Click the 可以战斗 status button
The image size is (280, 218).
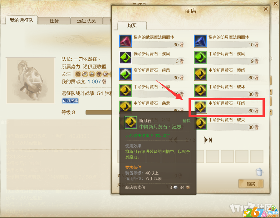click(70, 101)
